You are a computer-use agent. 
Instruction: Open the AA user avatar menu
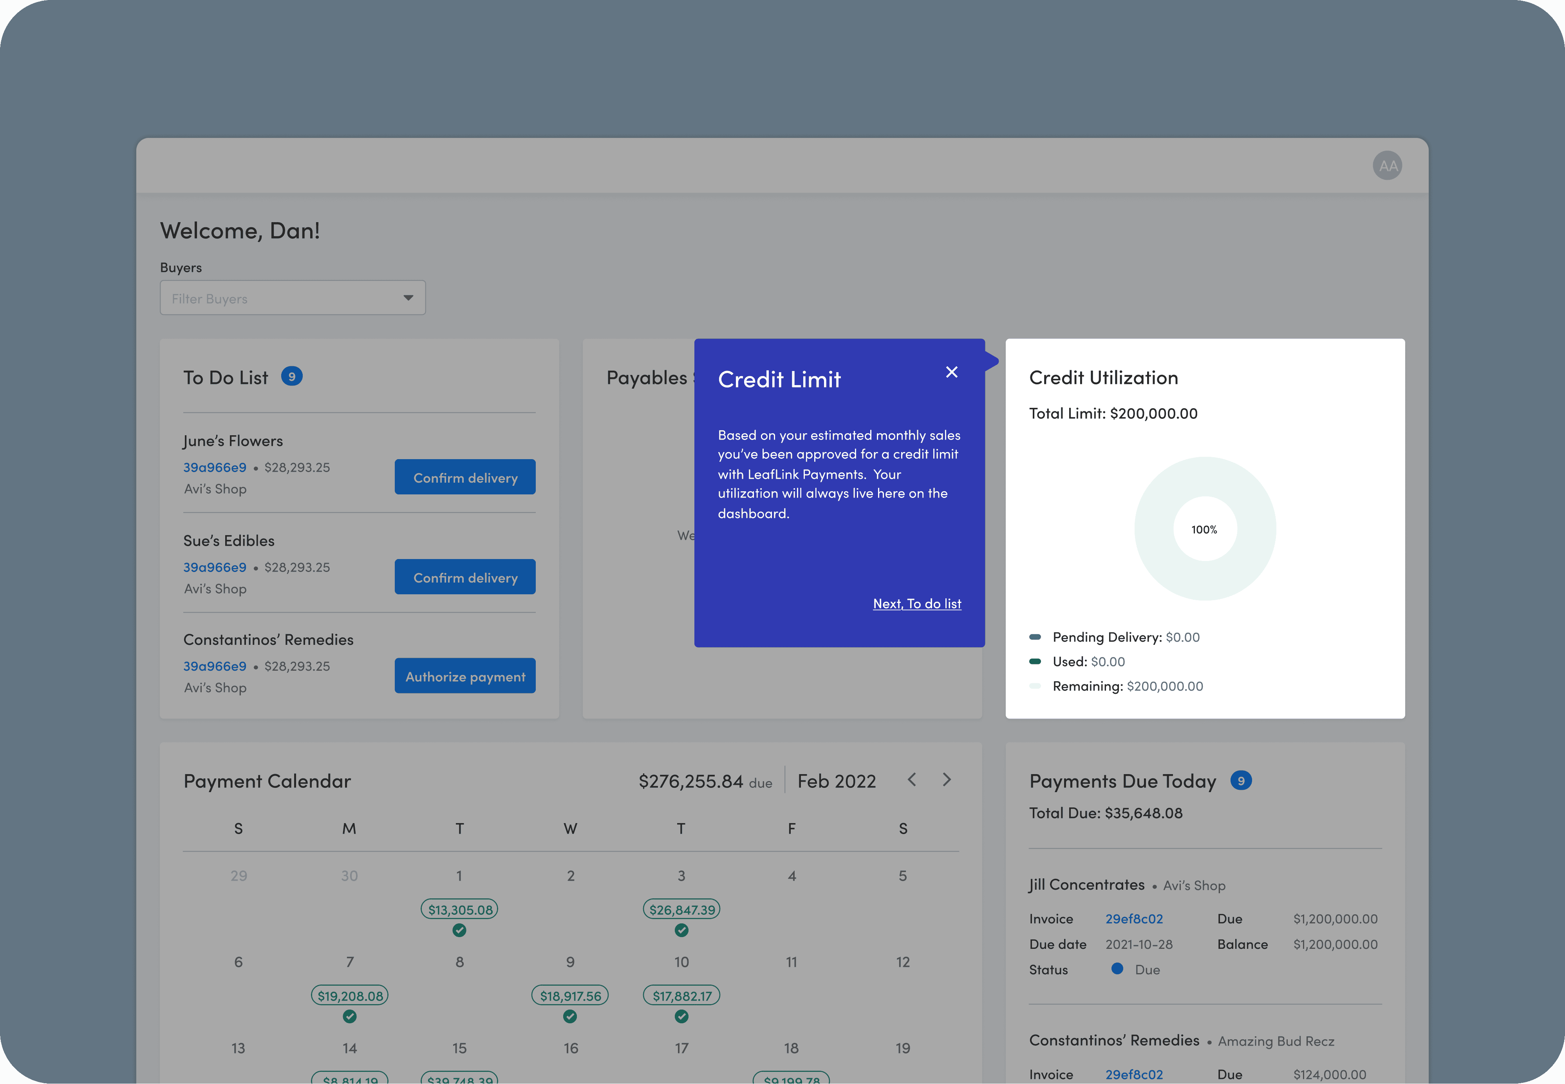click(1387, 166)
